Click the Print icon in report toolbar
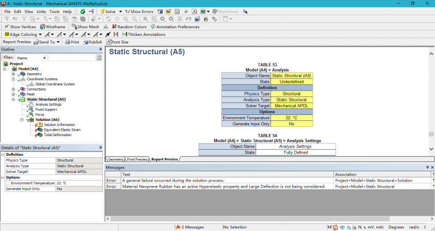Screen dimensions: 435x231 67,42
